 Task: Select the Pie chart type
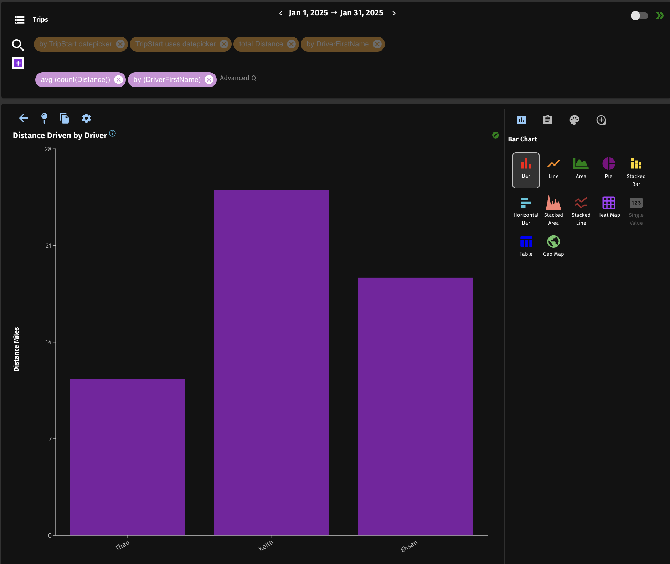pos(608,168)
